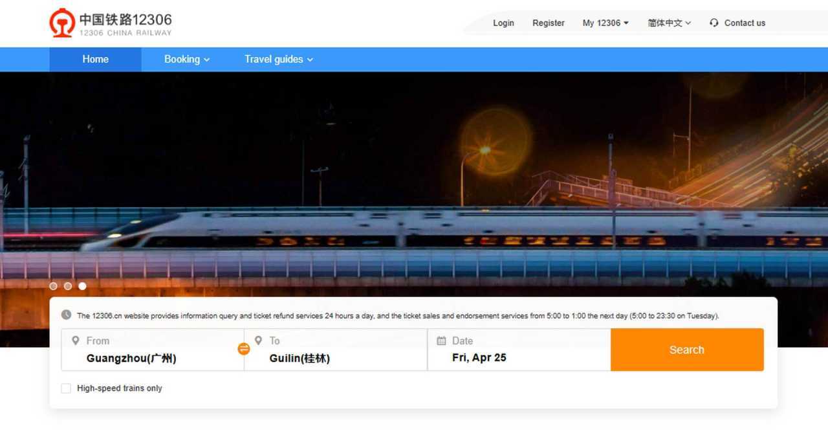Screen dimensions: 828x433
Task: Click the China Railway 12306 logo
Action: pyautogui.click(x=111, y=23)
